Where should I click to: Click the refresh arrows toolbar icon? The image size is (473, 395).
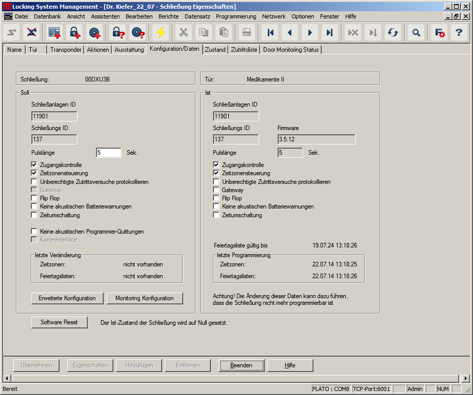(x=393, y=32)
